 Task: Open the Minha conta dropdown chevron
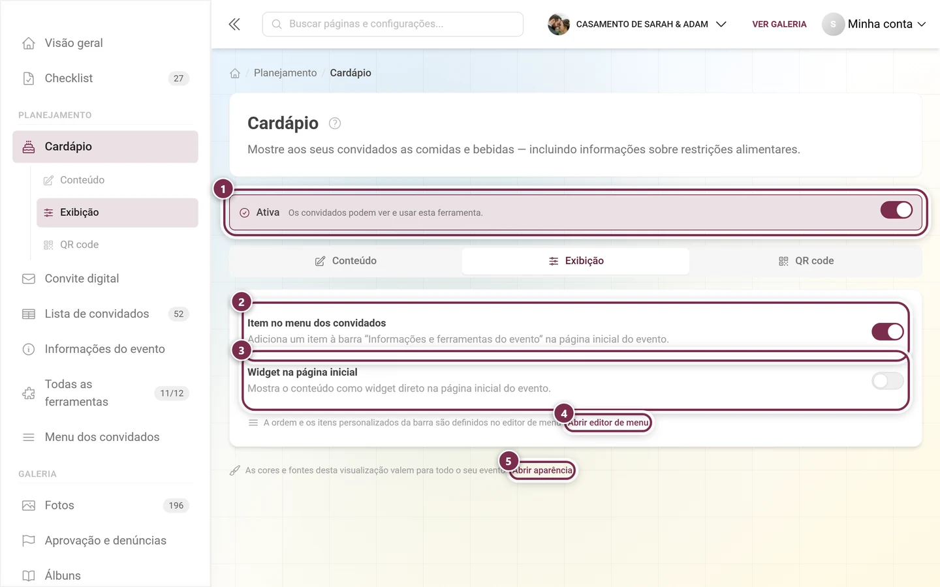(922, 24)
